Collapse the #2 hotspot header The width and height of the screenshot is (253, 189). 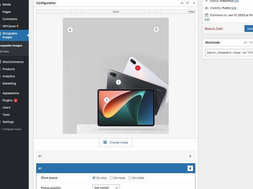116,168
